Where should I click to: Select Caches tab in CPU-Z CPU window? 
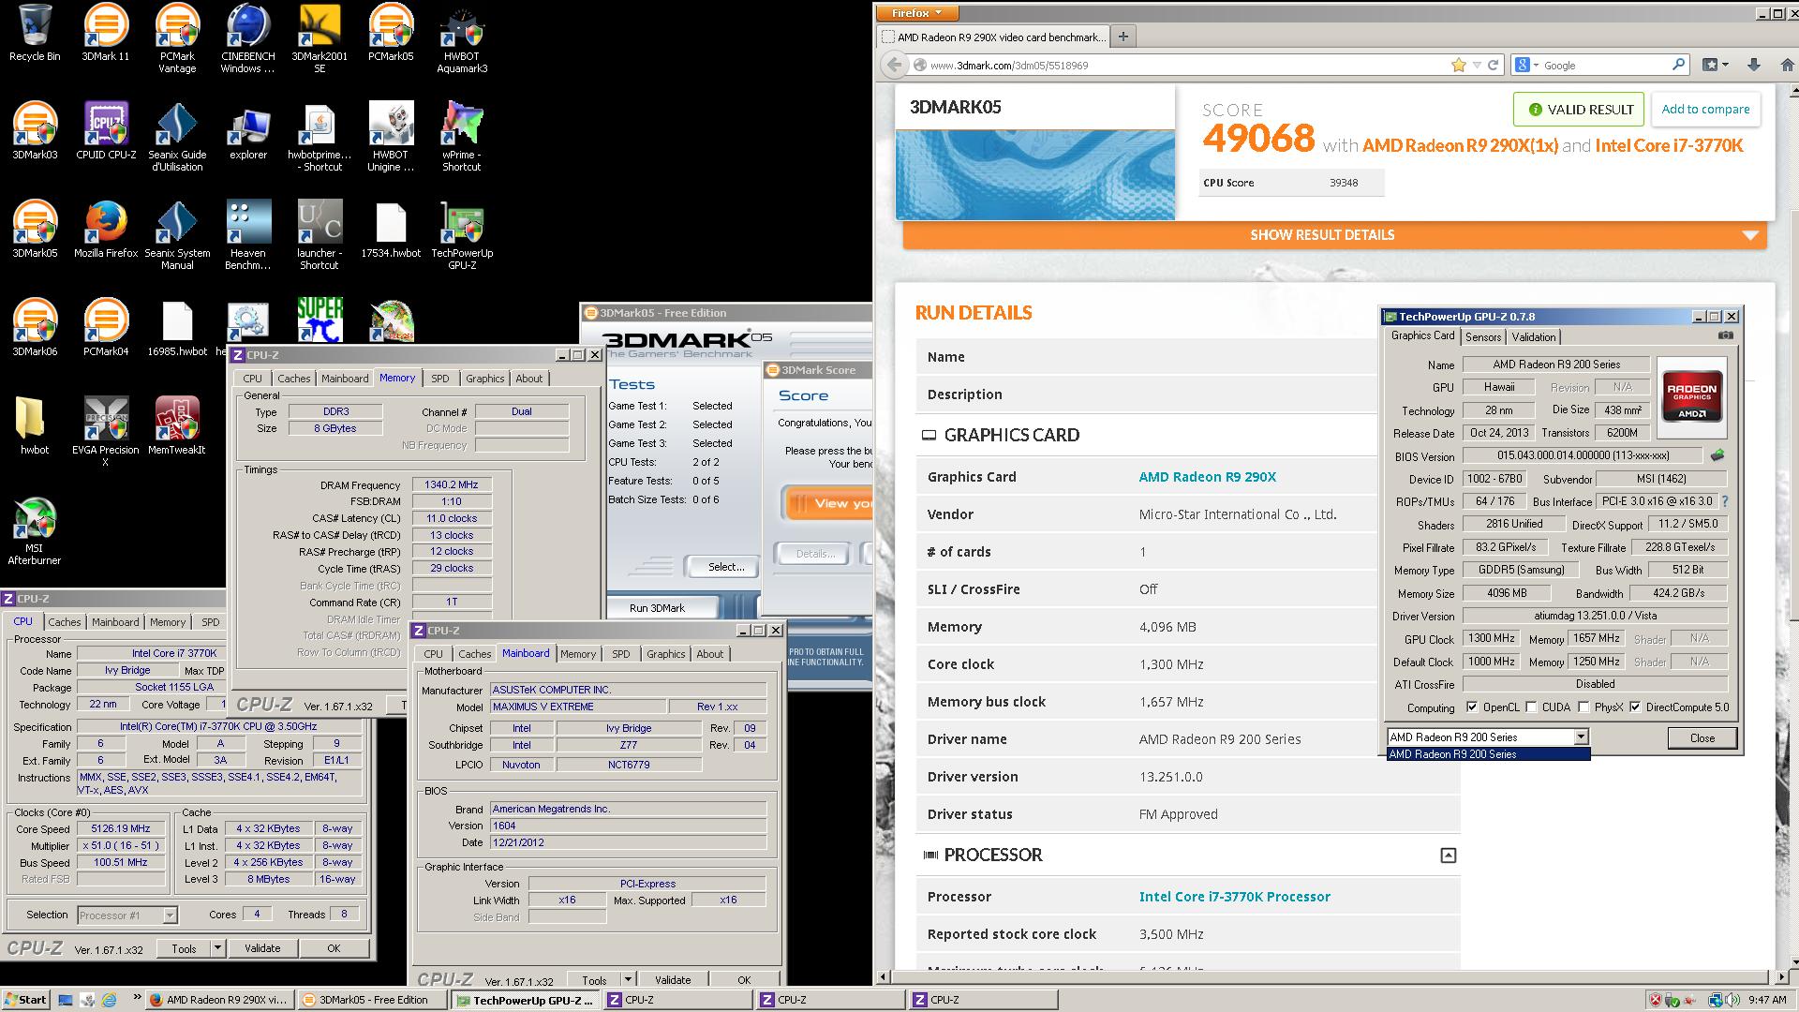coord(65,622)
